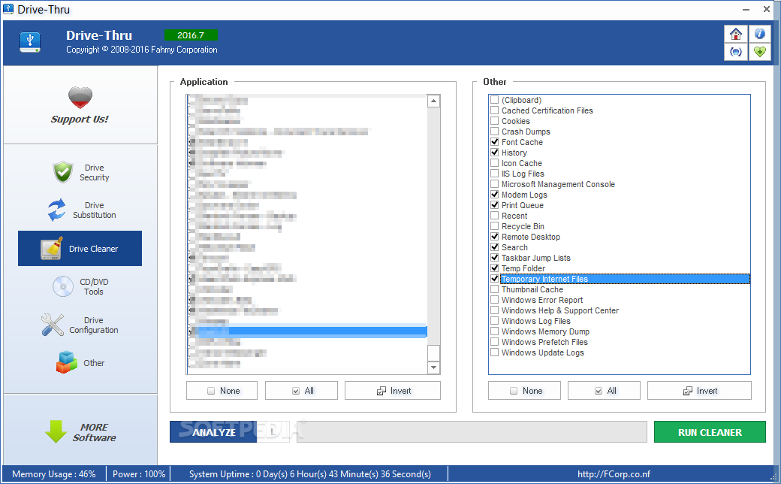Click the Drive Substitution arrows icon
This screenshot has width=781, height=484.
click(x=57, y=210)
